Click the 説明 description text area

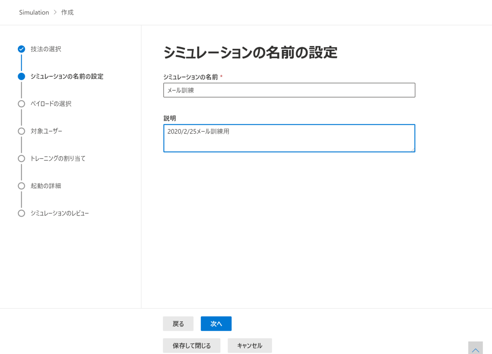coord(289,138)
